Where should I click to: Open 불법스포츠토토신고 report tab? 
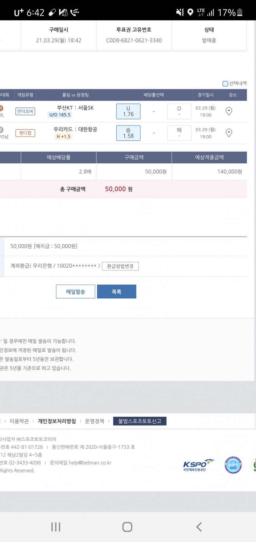(140, 421)
